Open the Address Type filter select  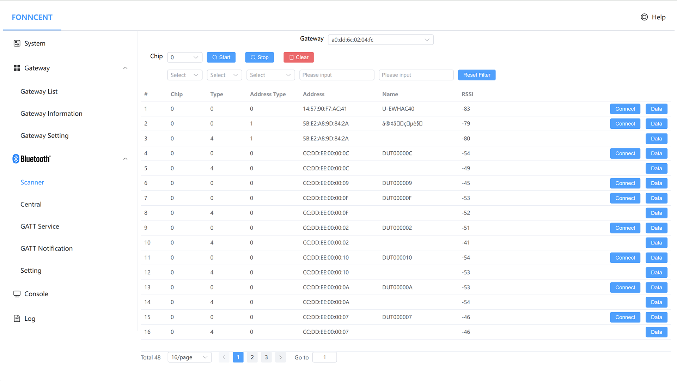(x=270, y=75)
